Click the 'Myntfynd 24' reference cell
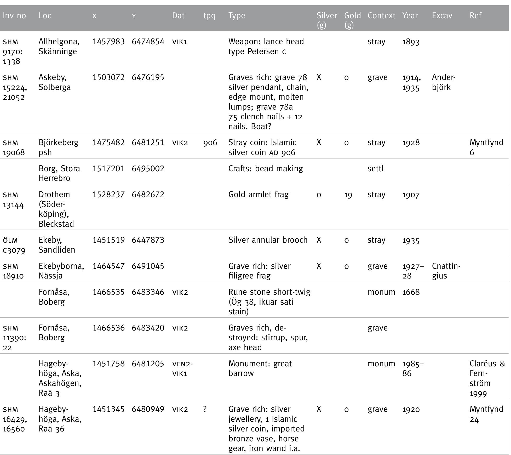Viewport: 511px width, 455px height. click(x=486, y=414)
